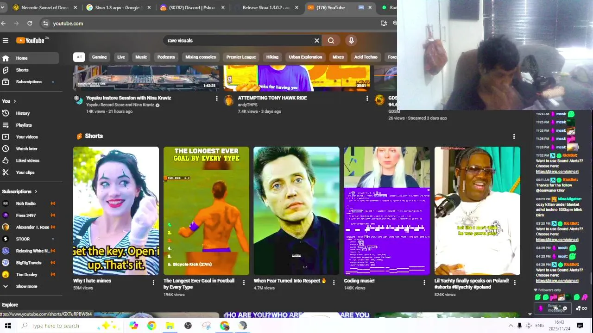Select the Urban Exploration filter chip
This screenshot has height=333, width=593.
pyautogui.click(x=305, y=57)
